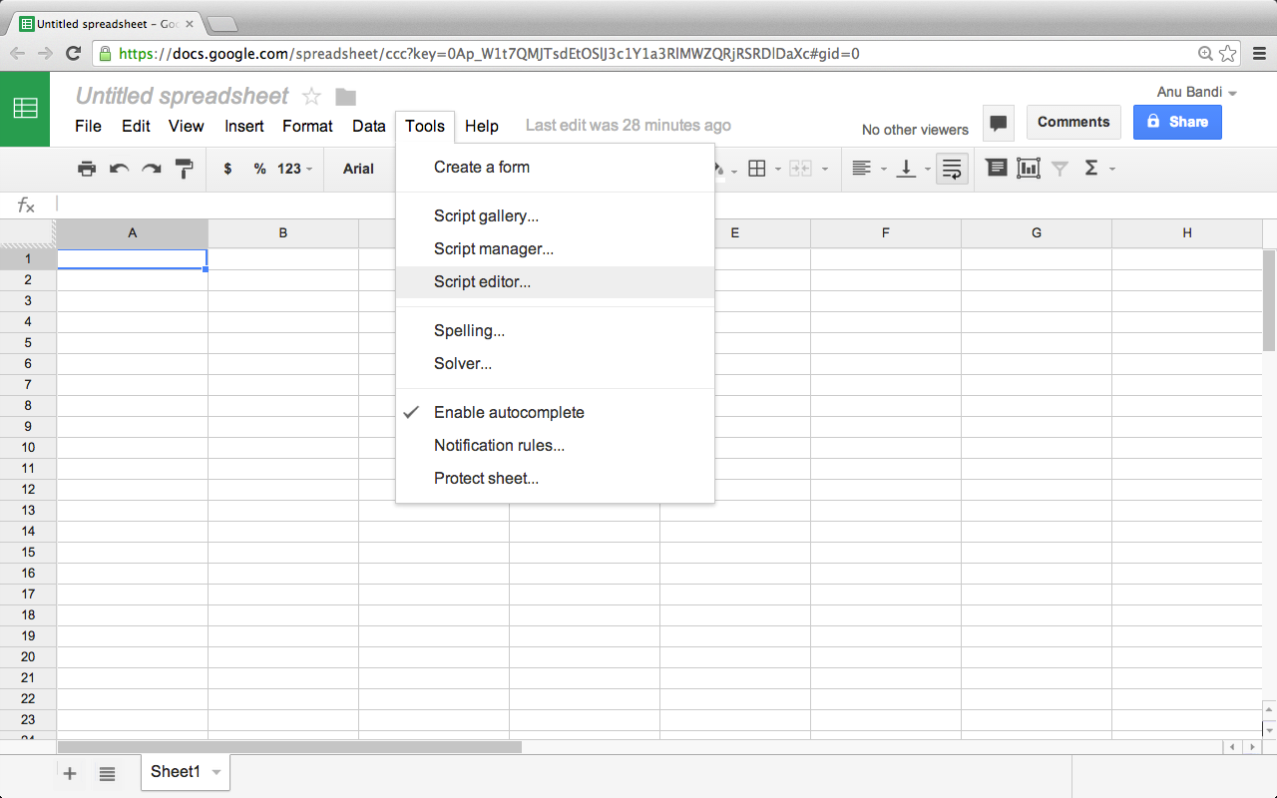Open the Sheet1 tab dropdown arrow

pos(215,772)
